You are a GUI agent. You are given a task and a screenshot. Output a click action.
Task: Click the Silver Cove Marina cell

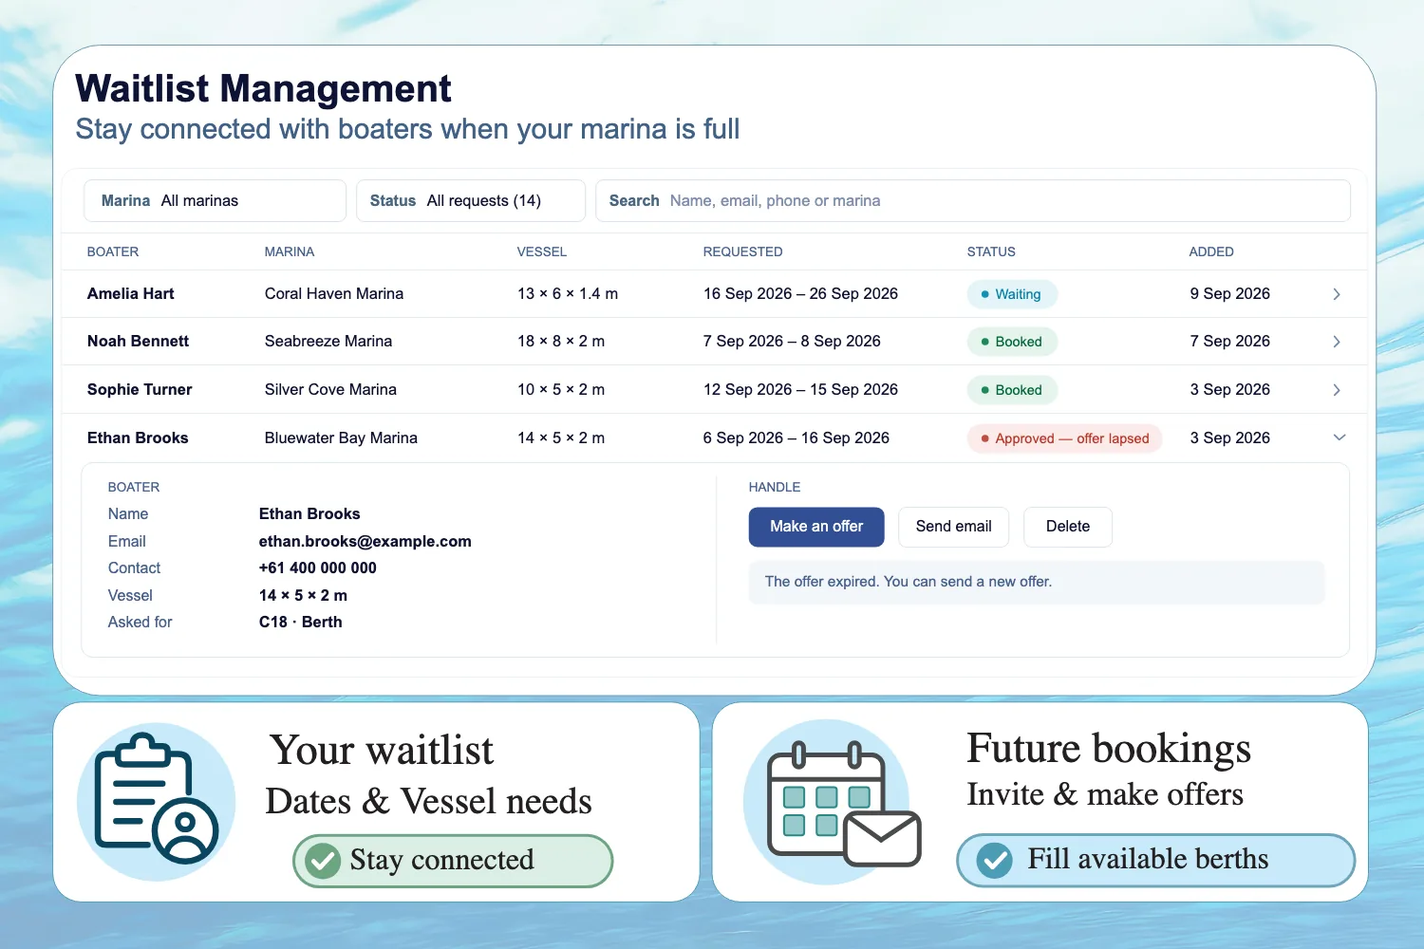coord(330,390)
